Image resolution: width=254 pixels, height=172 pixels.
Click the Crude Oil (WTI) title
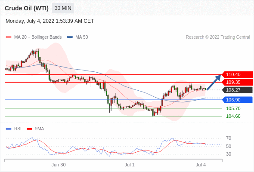pyautogui.click(x=27, y=8)
